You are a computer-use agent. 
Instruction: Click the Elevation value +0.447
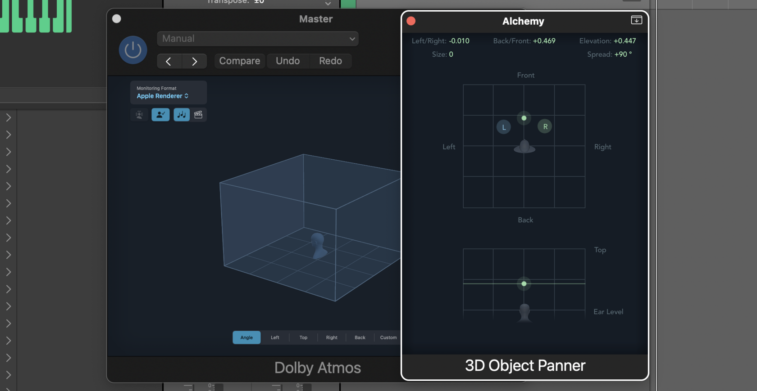pos(625,41)
